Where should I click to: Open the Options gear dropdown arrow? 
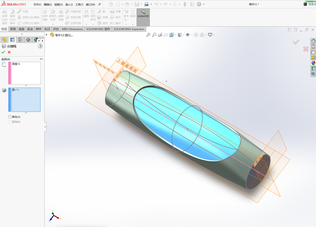click(204, 4)
